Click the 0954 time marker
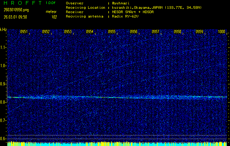Image resolution: width=230 pixels, height=146 pixels. point(90,32)
